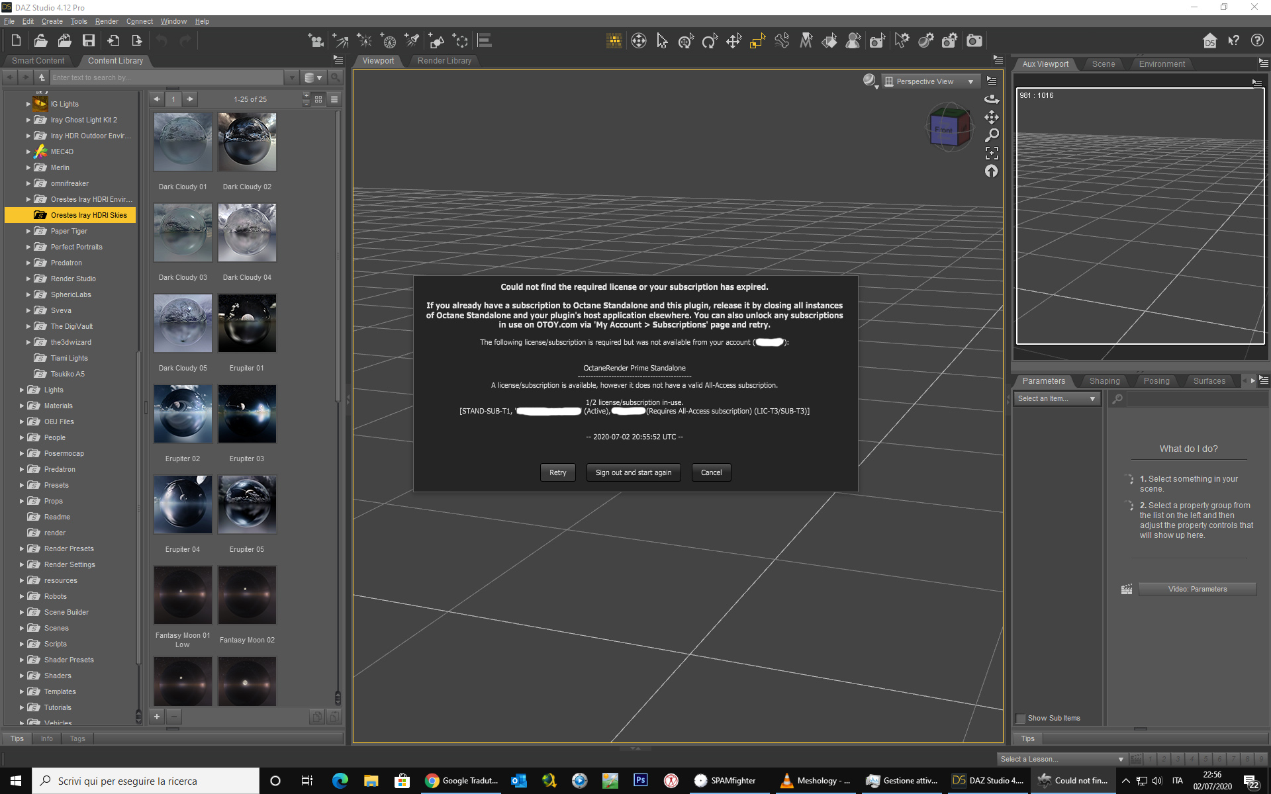Select the Rotate tool
Image resolution: width=1271 pixels, height=794 pixels.
(710, 41)
